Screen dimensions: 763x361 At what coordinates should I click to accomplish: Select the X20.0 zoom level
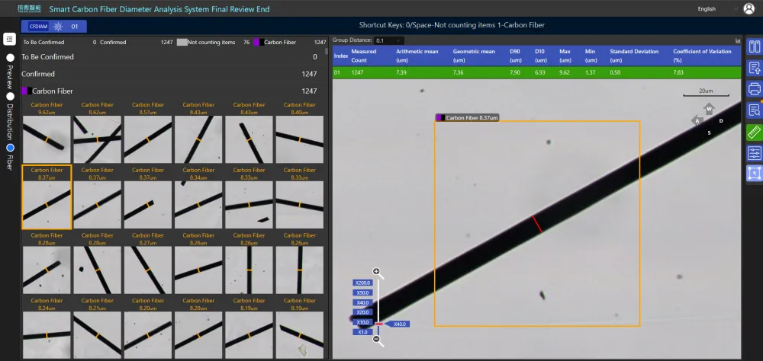[x=363, y=312]
